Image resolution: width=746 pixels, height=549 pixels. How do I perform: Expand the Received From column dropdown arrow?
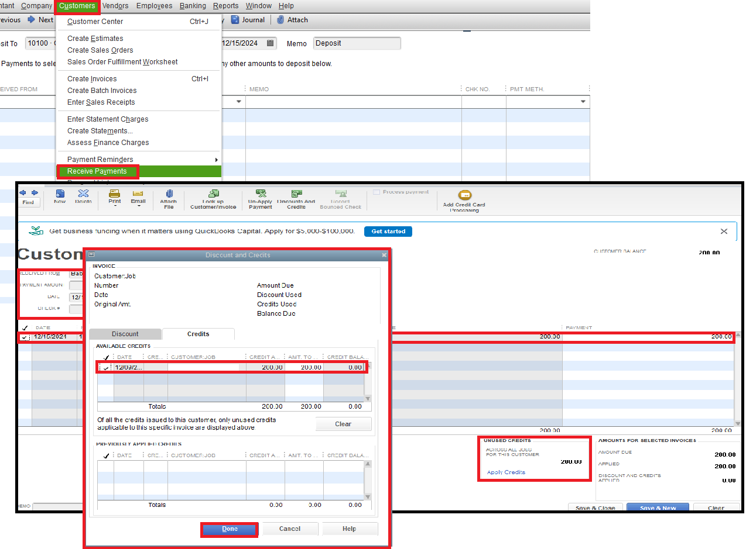point(239,102)
